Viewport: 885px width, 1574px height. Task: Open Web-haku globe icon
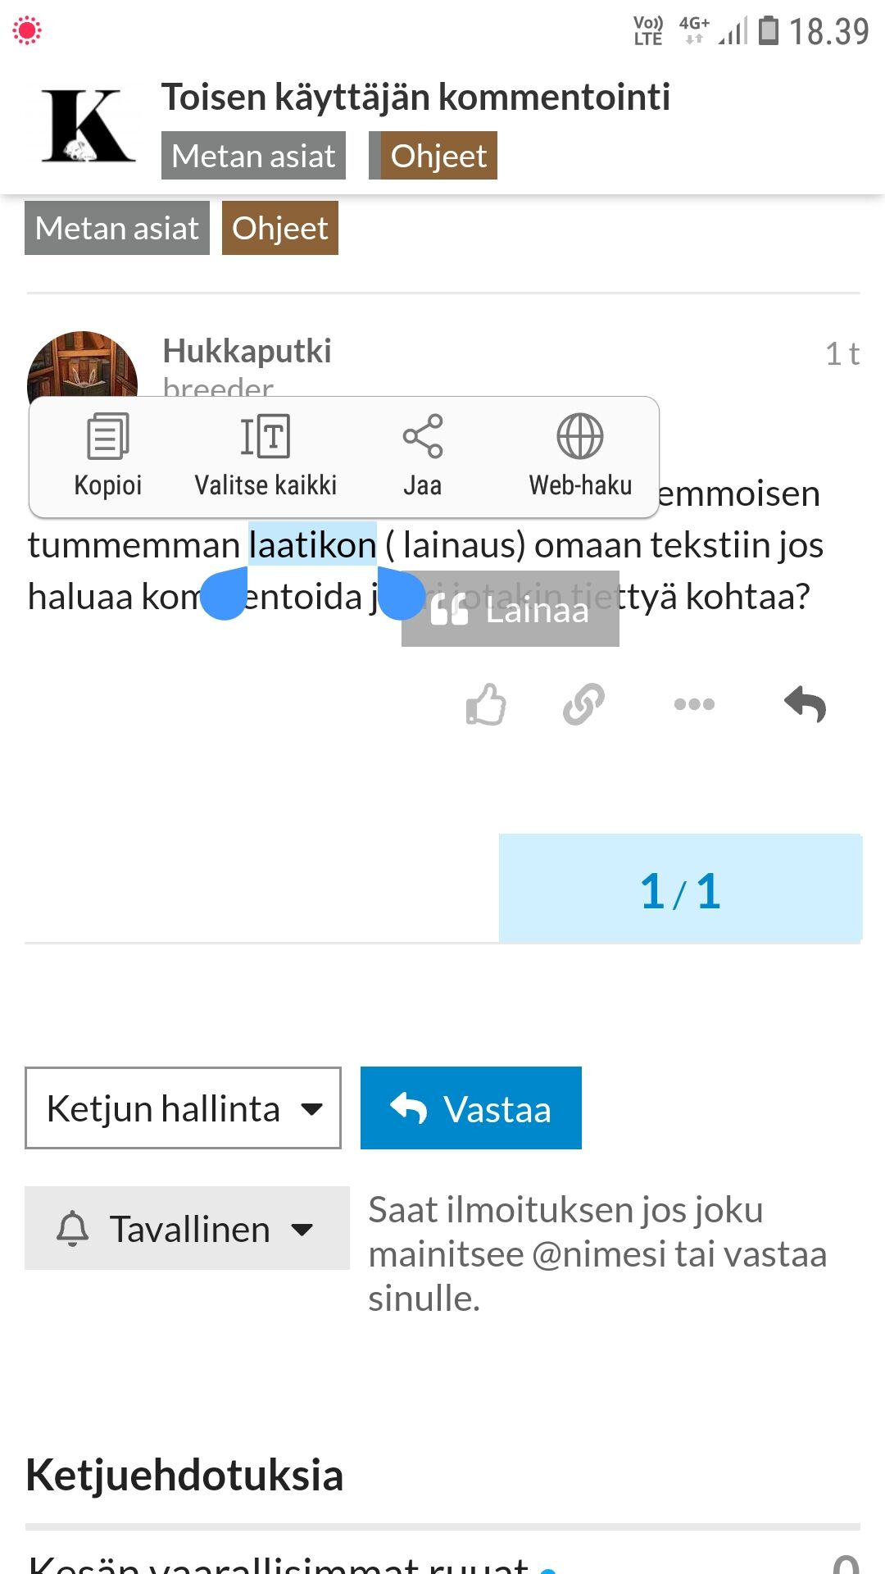coord(579,437)
